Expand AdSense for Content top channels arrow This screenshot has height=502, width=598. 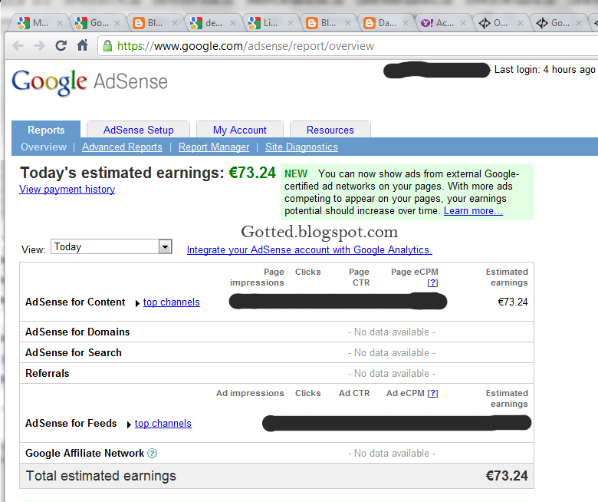click(137, 303)
